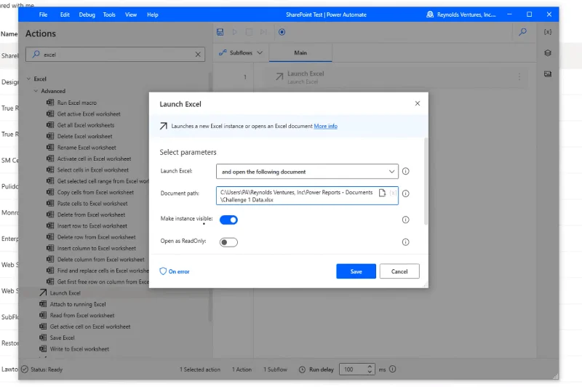Click the actions search box containing excel
582x387 pixels.
[x=115, y=55]
